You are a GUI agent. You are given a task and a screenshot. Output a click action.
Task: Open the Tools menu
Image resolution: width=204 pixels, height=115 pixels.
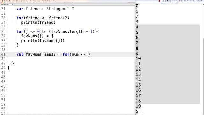39,1
